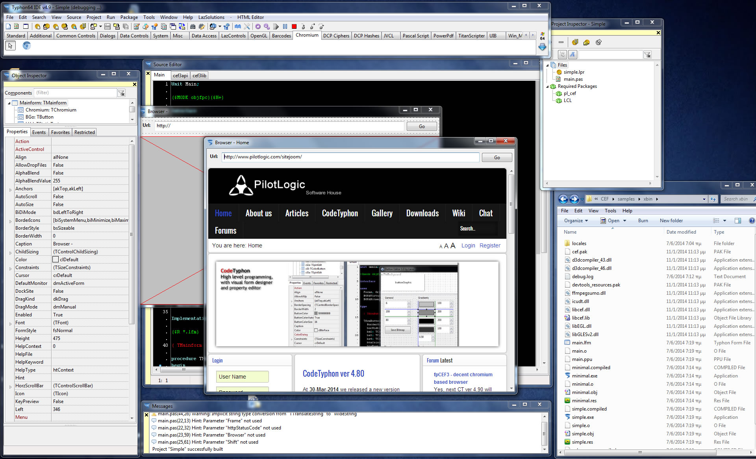
Task: Click New folder in Explorer toolbar
Action: point(671,221)
